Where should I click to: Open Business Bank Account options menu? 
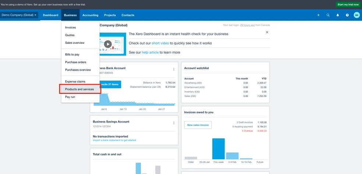pyautogui.click(x=174, y=70)
